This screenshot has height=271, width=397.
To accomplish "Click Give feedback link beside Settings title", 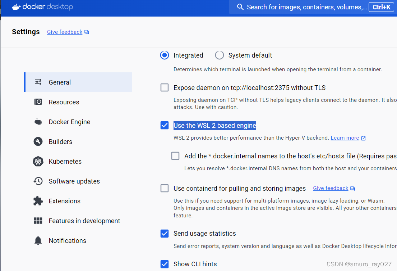I will click(x=65, y=32).
